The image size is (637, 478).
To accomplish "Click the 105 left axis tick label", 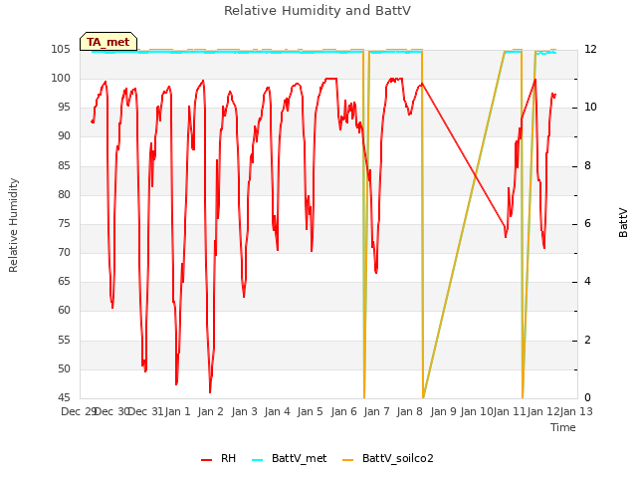I will [x=61, y=49].
